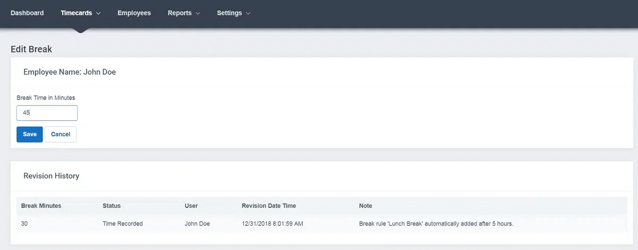Click the Edit Break page heading
The image size is (638, 250).
pyautogui.click(x=31, y=49)
